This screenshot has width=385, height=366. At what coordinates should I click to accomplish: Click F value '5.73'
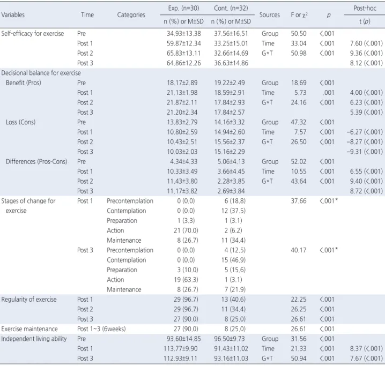pyautogui.click(x=300, y=93)
